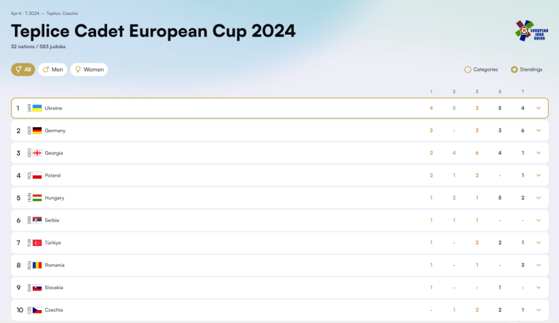Select the Standings radio option

point(514,69)
